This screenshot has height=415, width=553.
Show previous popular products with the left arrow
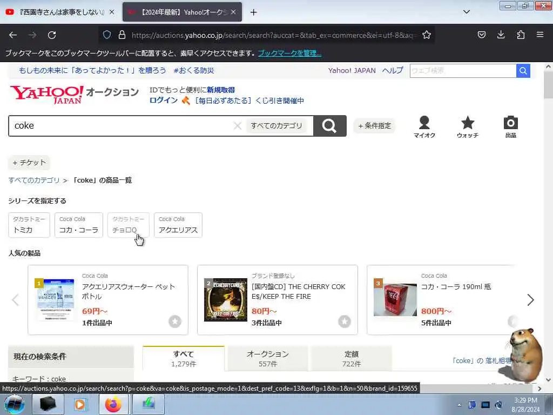pyautogui.click(x=15, y=300)
